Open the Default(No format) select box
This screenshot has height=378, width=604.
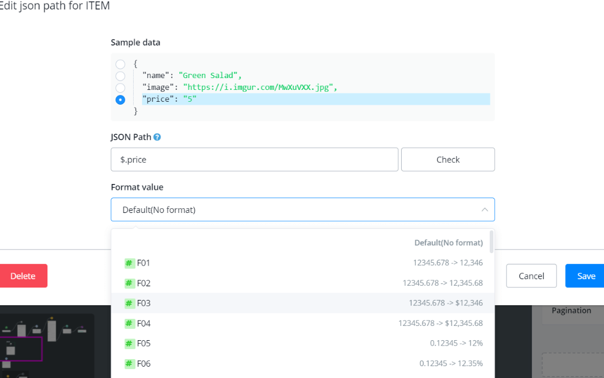coord(296,210)
